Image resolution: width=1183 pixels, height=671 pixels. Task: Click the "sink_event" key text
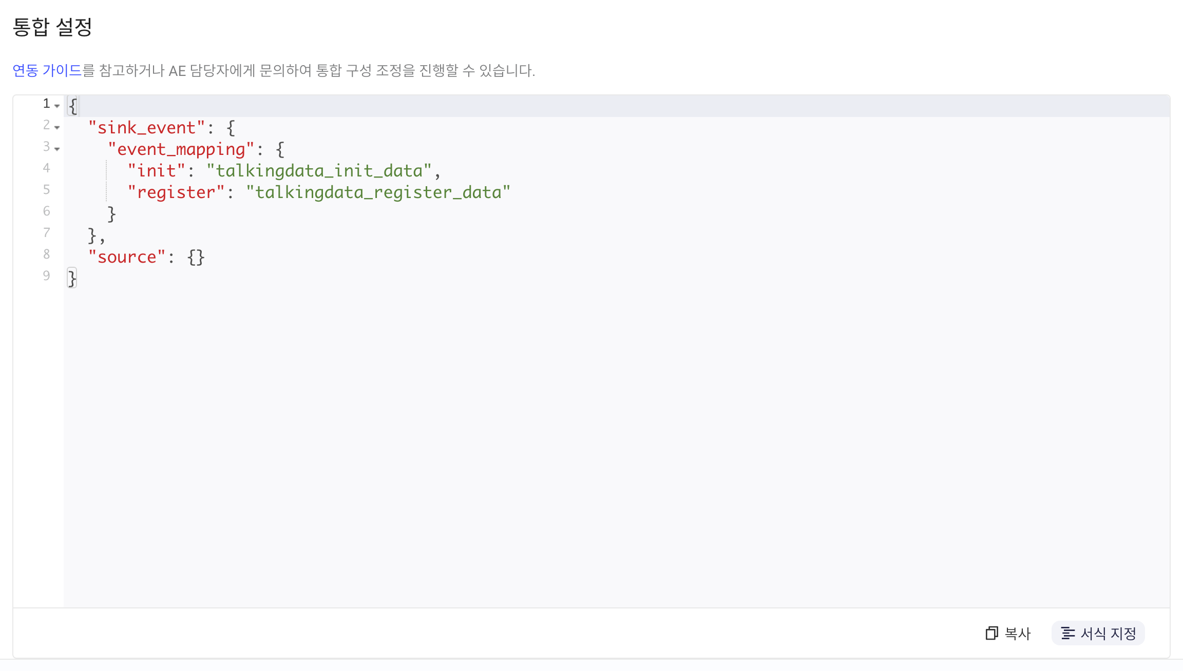pos(146,128)
